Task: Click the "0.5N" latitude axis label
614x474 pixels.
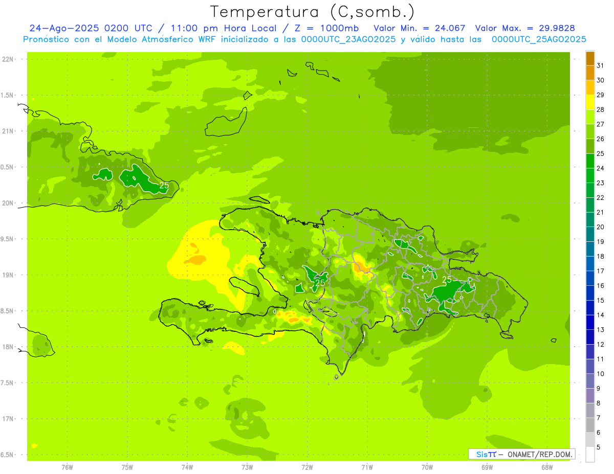Action: pos(8,167)
